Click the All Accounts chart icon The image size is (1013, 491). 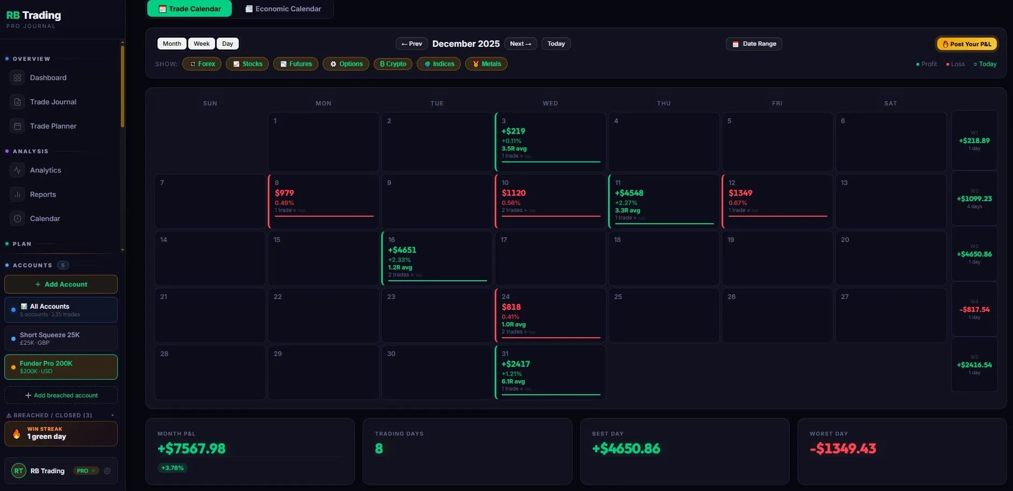pyautogui.click(x=24, y=307)
